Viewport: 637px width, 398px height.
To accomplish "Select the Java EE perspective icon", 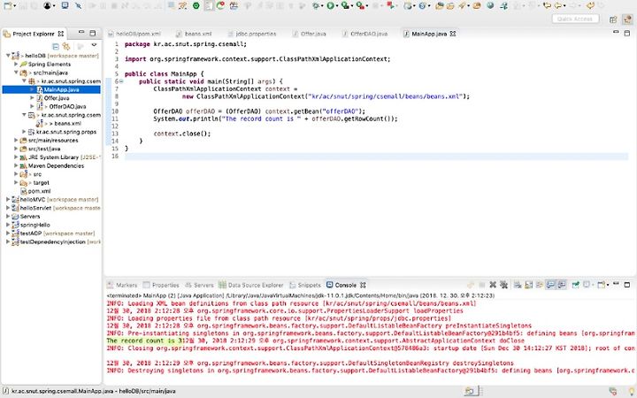I will click(627, 19).
